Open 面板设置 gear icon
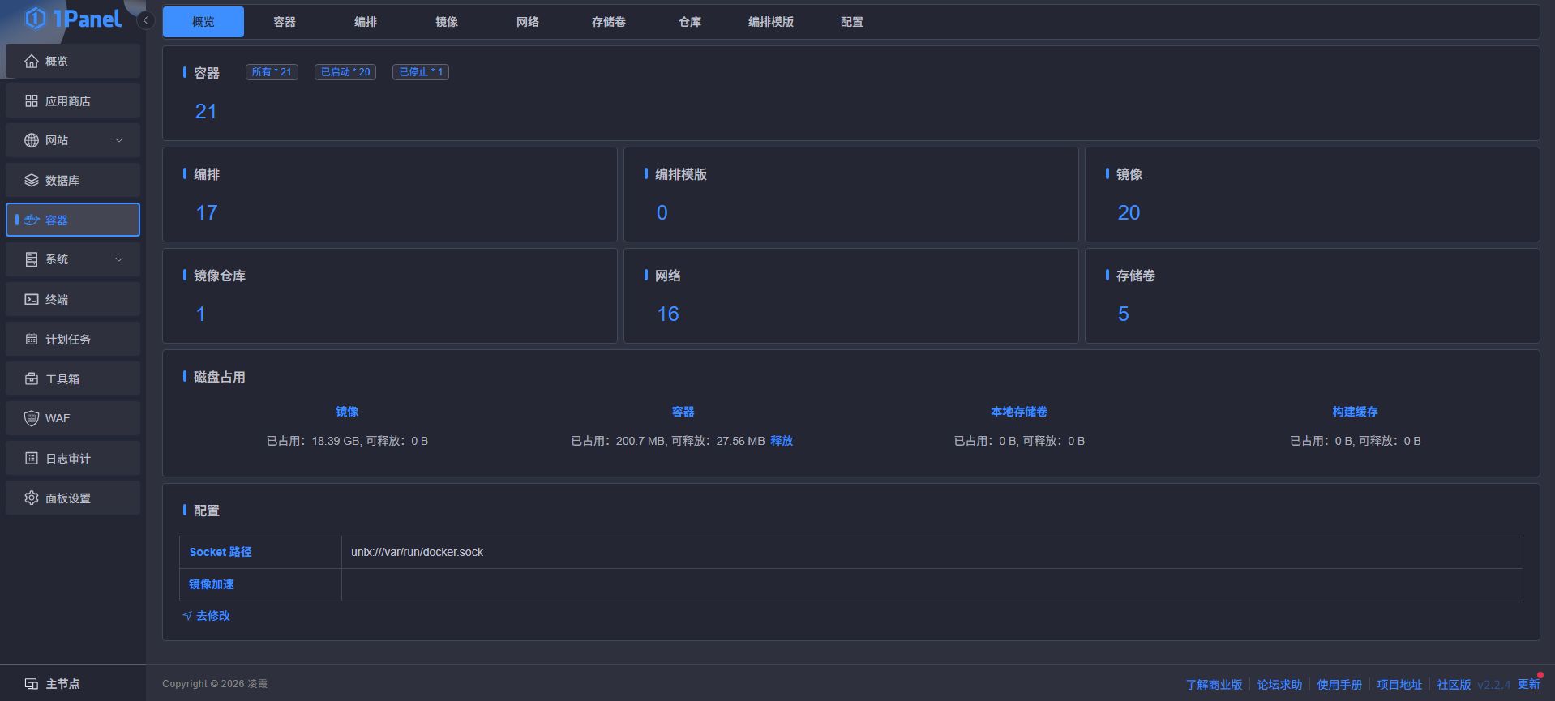Image resolution: width=1555 pixels, height=701 pixels. (32, 498)
